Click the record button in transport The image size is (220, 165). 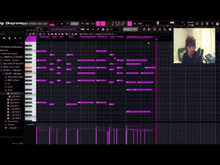67,24
